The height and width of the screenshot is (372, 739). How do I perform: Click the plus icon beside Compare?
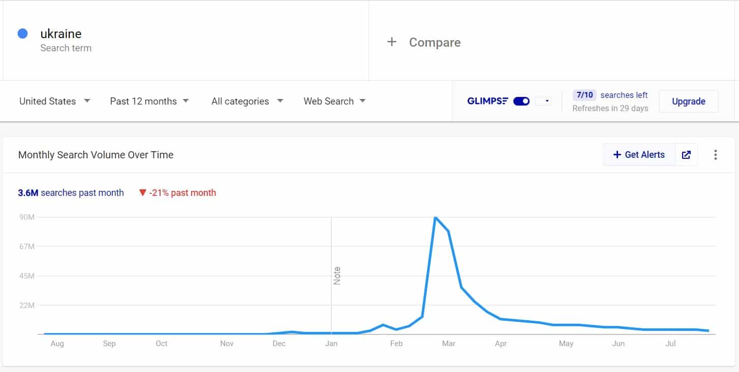coord(391,42)
